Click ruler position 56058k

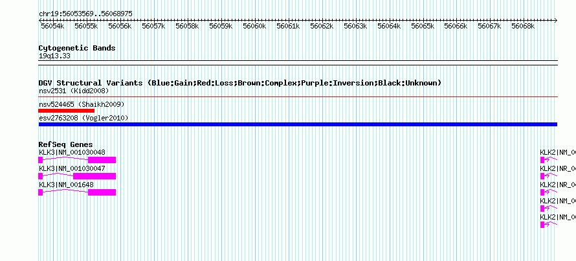click(x=187, y=27)
